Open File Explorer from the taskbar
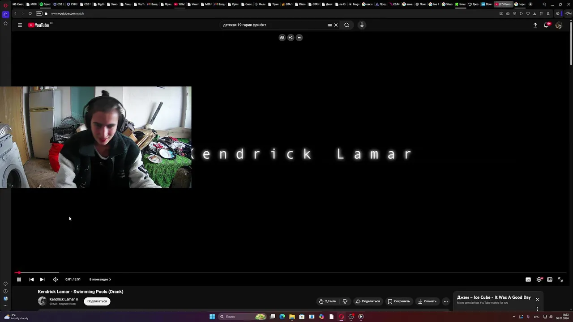Image resolution: width=573 pixels, height=322 pixels. coord(292,317)
